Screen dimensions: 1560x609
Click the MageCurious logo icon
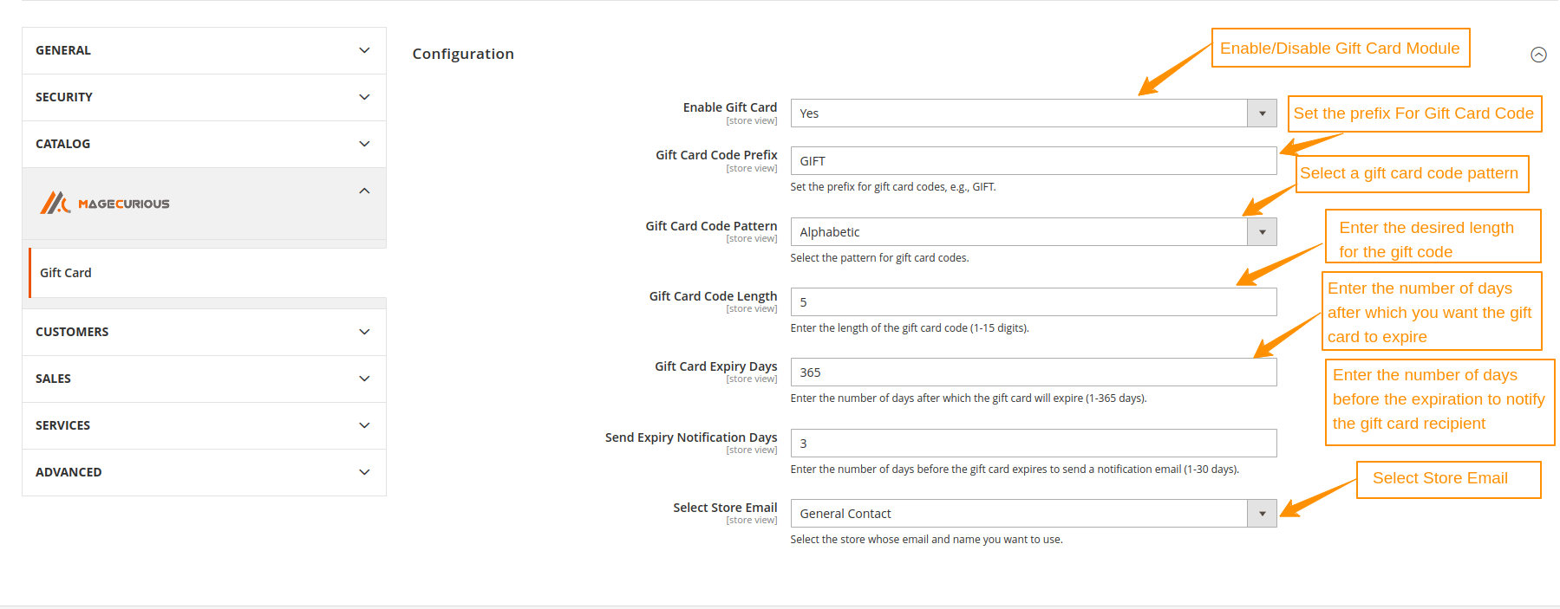coord(54,203)
